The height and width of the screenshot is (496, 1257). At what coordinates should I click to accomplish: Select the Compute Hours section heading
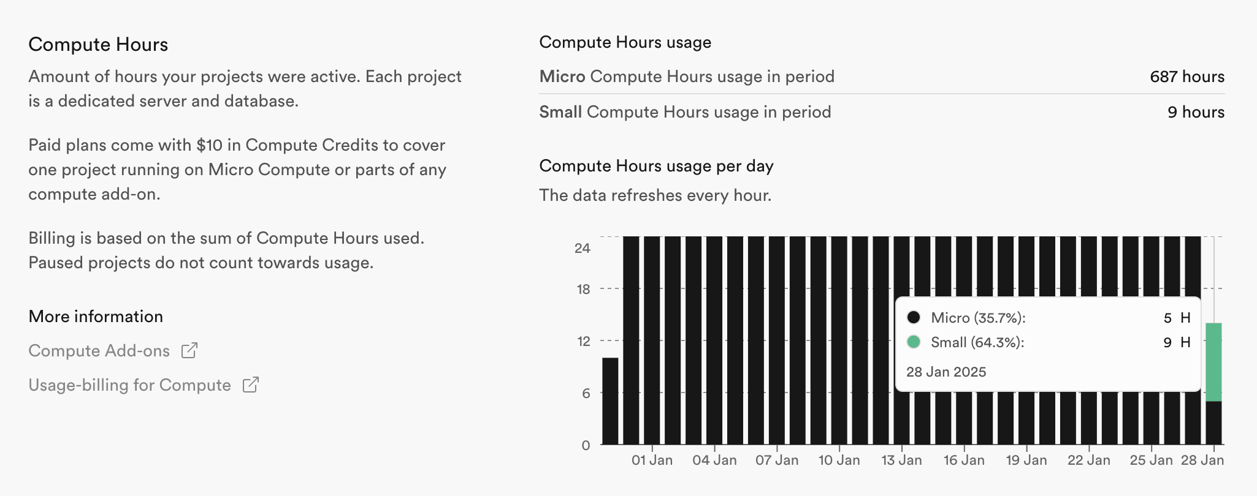[98, 44]
